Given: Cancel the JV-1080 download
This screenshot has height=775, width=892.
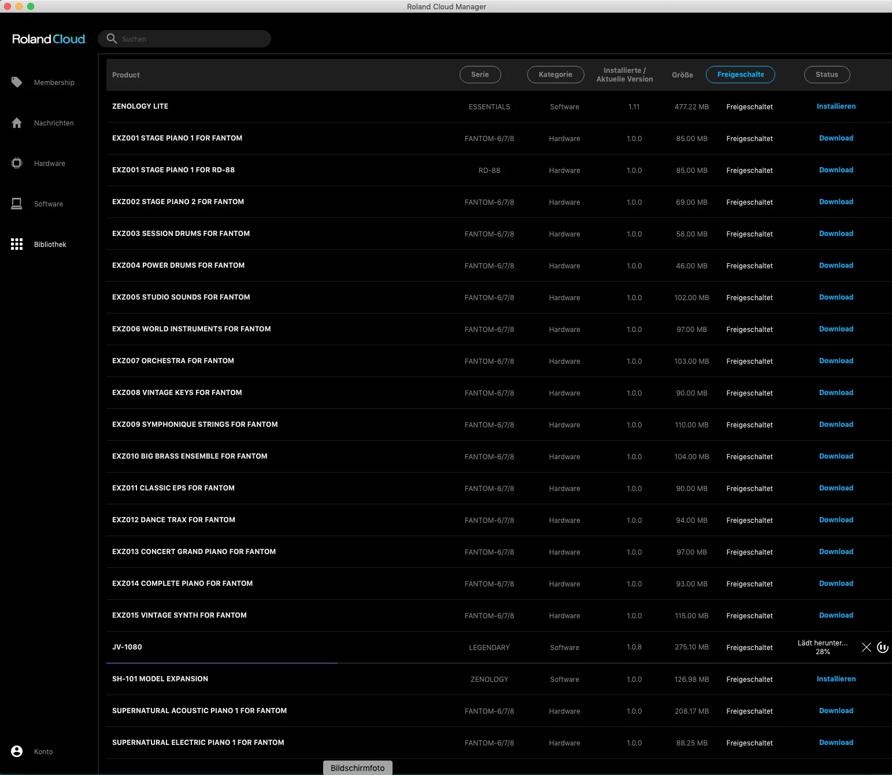Looking at the screenshot, I should (866, 647).
